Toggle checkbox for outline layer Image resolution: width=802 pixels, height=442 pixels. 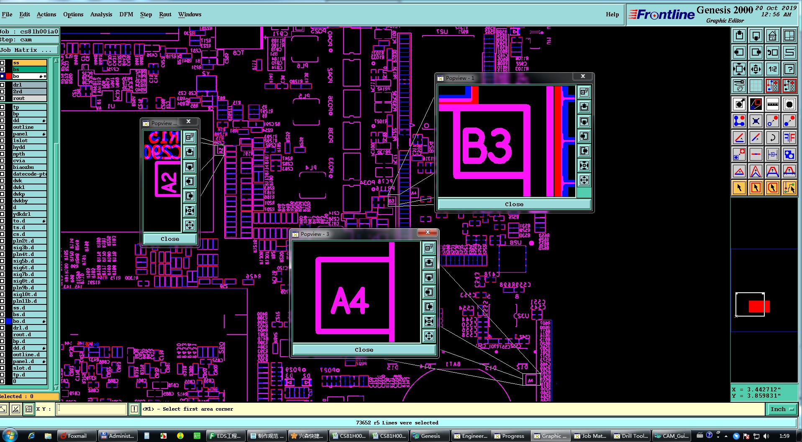tap(3, 127)
